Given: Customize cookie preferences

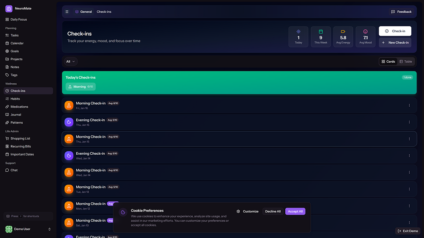Looking at the screenshot, I should pos(248,211).
